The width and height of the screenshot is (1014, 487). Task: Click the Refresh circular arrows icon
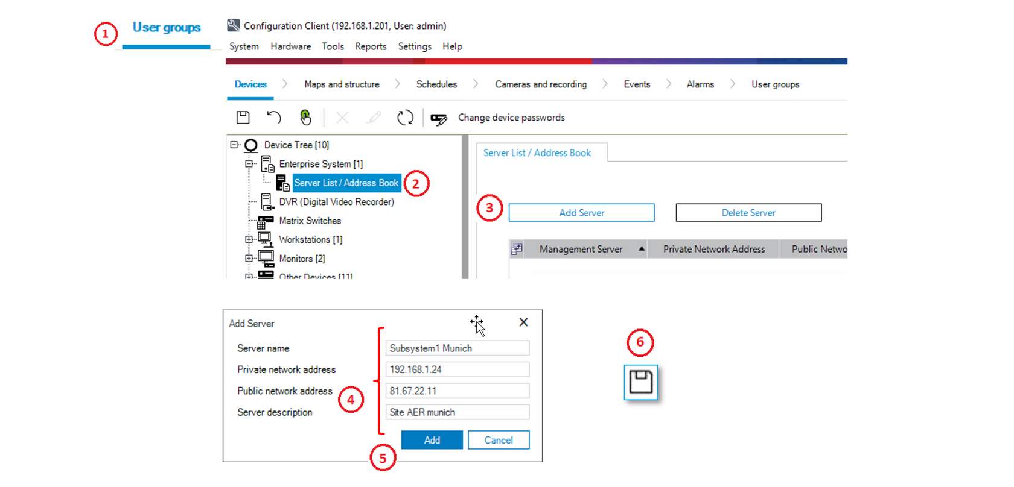pyautogui.click(x=405, y=118)
